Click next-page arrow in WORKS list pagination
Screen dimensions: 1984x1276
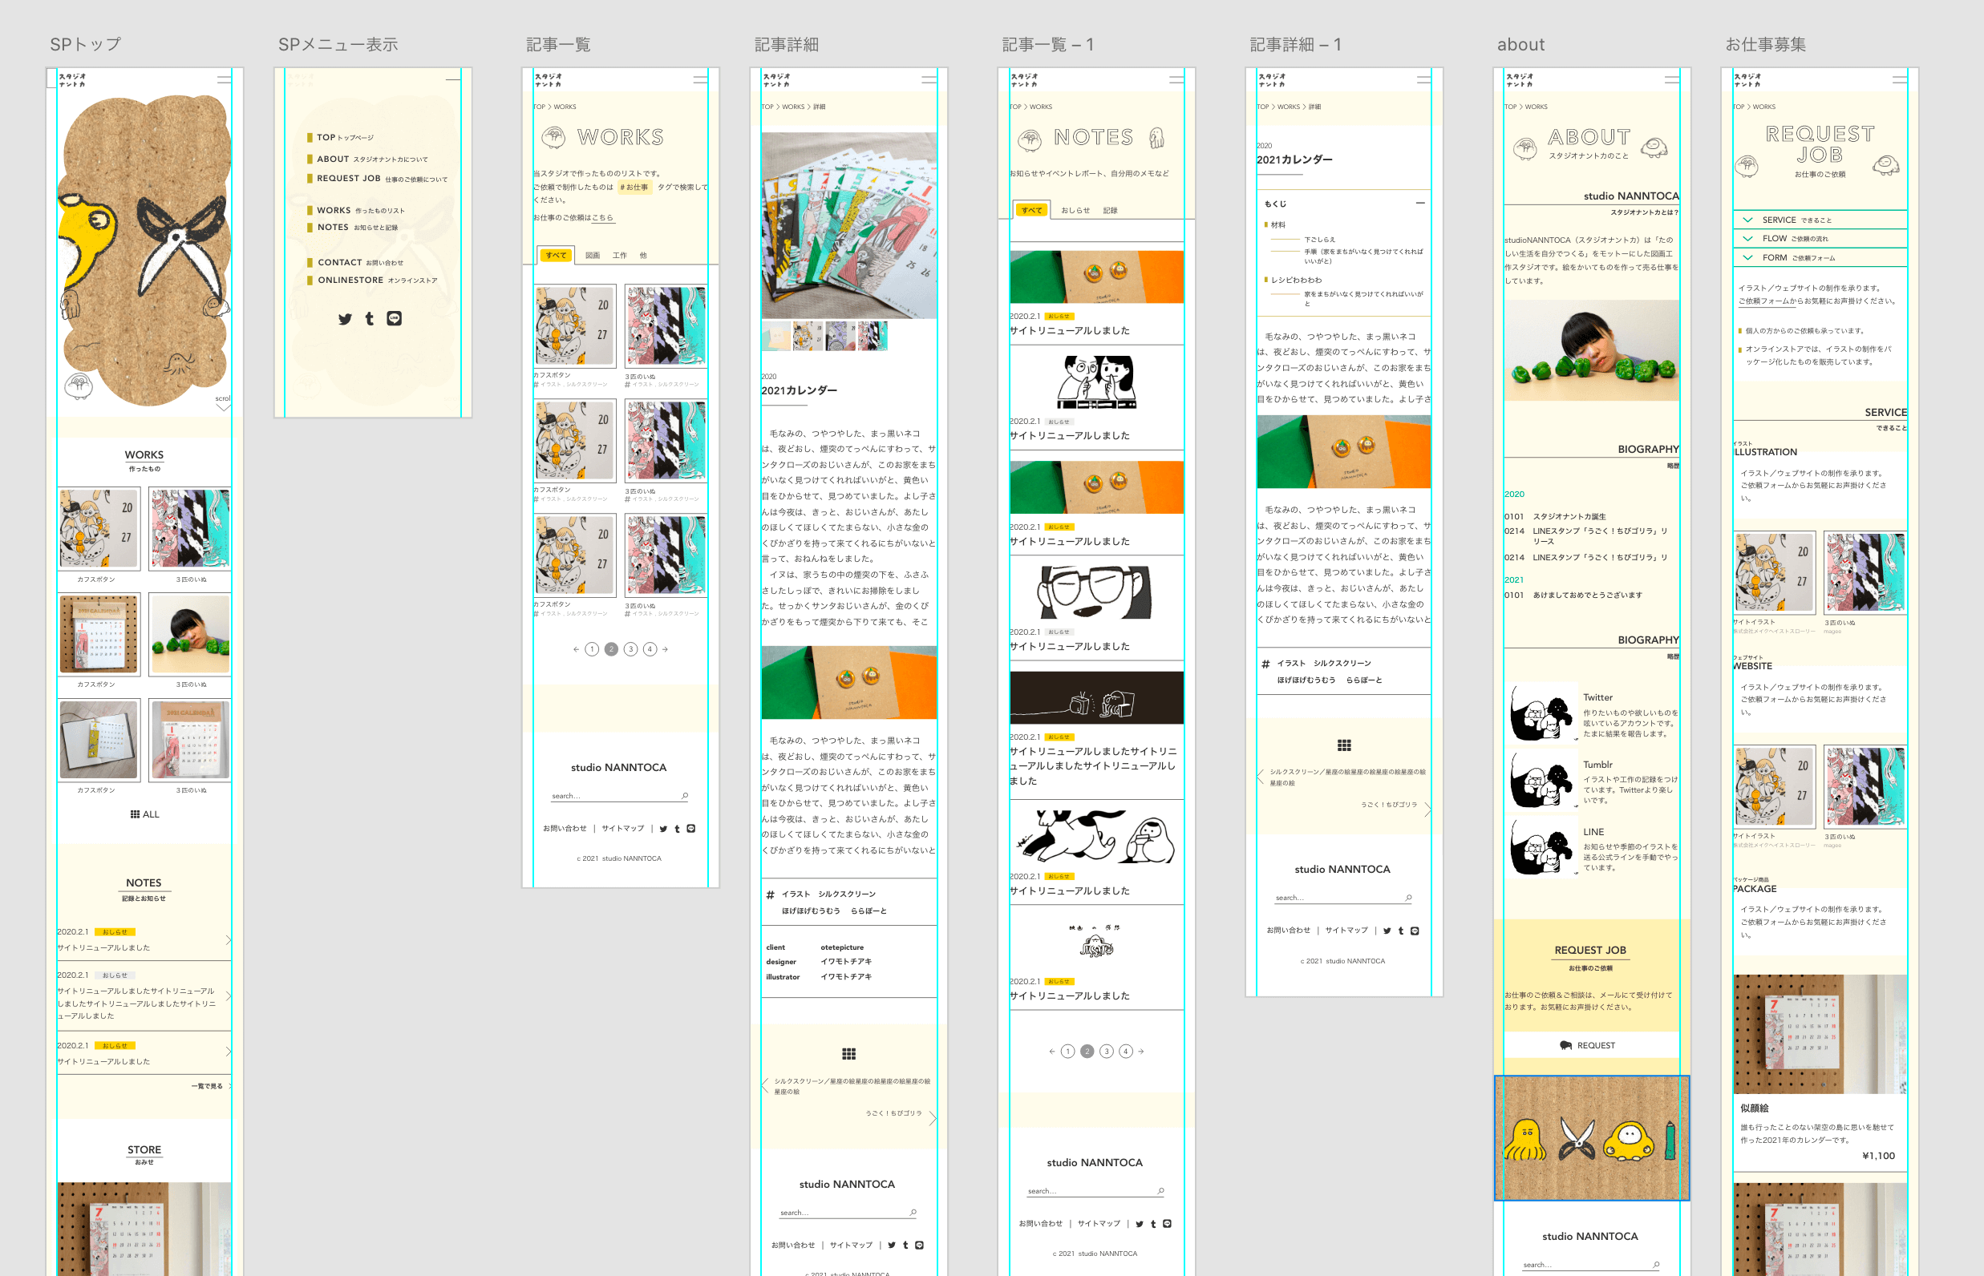(x=665, y=649)
